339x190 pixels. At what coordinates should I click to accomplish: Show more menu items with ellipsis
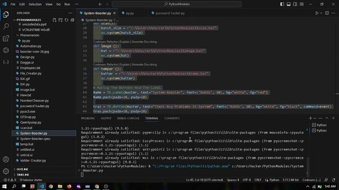pos(76,4)
